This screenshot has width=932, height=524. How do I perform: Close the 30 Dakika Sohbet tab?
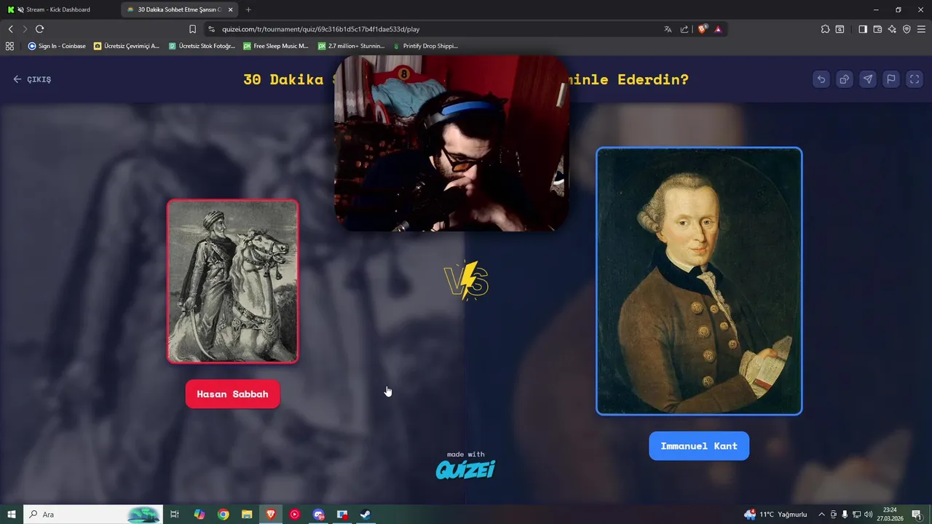(229, 9)
